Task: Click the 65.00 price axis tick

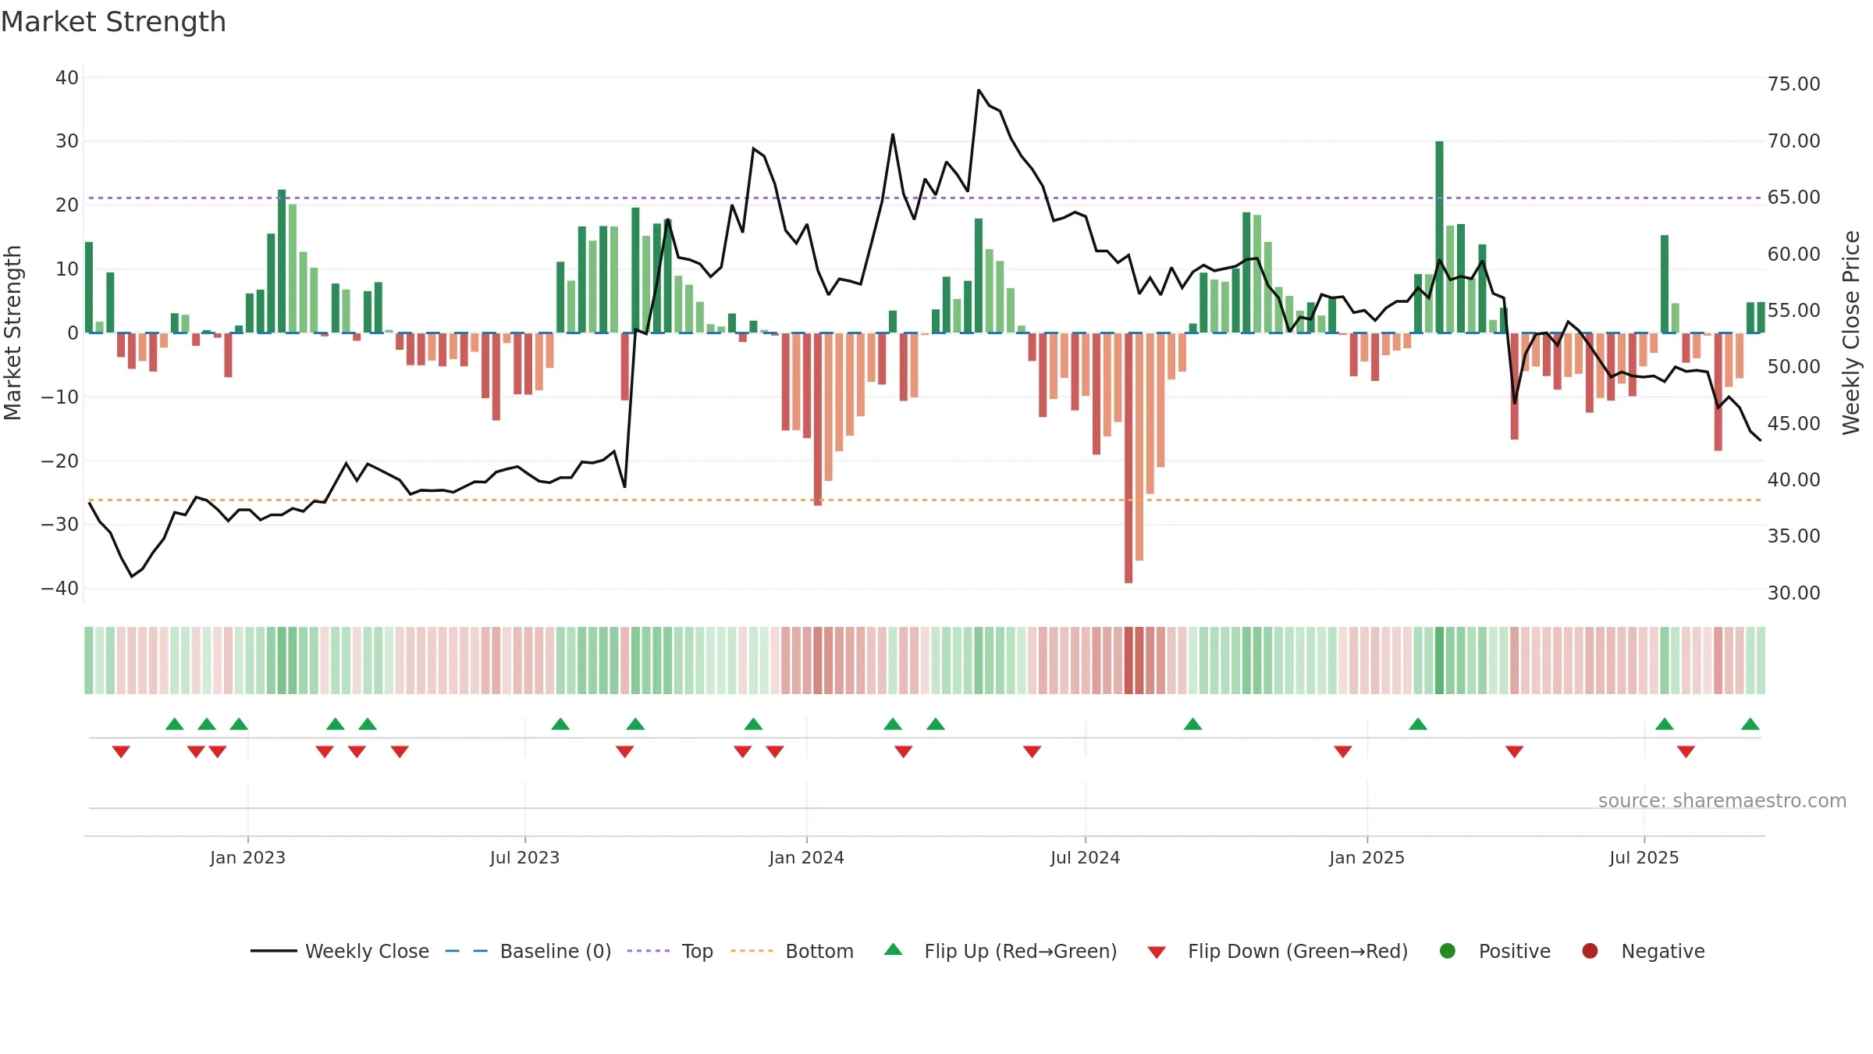Action: 1793,198
